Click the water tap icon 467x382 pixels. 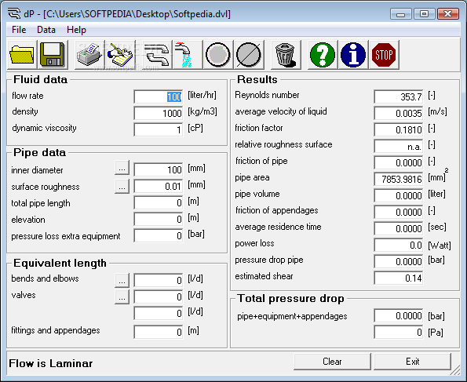tap(188, 55)
